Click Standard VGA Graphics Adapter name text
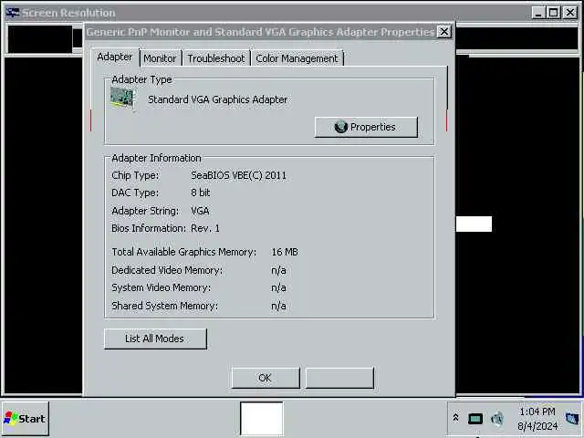584x438 pixels. 217,99
